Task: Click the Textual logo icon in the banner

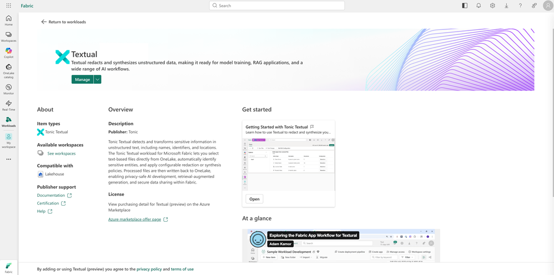Action: click(63, 57)
